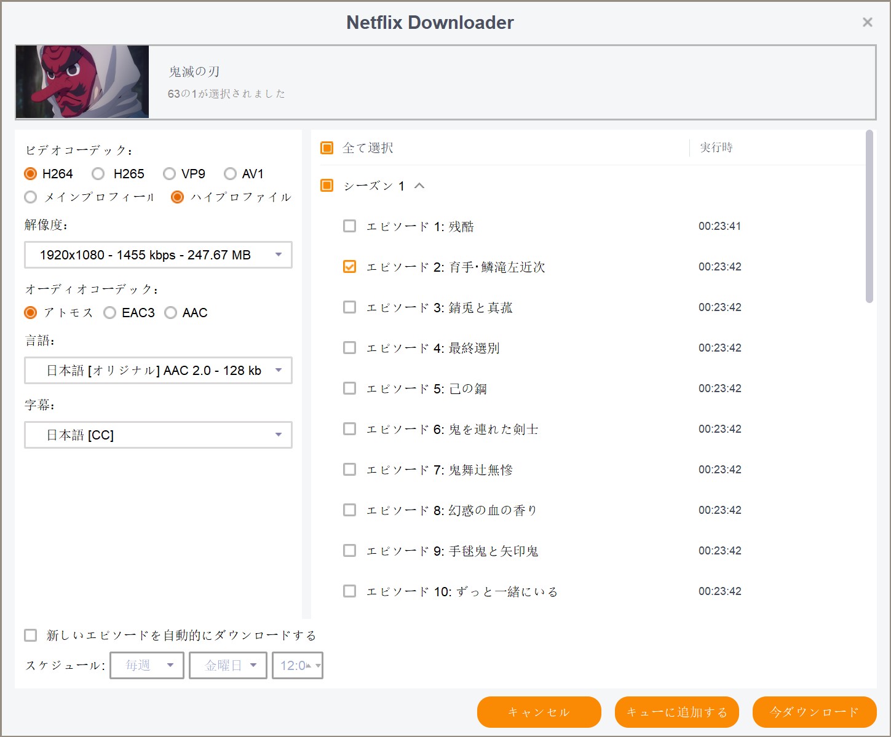Click エピソード 1 duration 00:23:41
Screen dimensions: 891x737
coord(719,226)
